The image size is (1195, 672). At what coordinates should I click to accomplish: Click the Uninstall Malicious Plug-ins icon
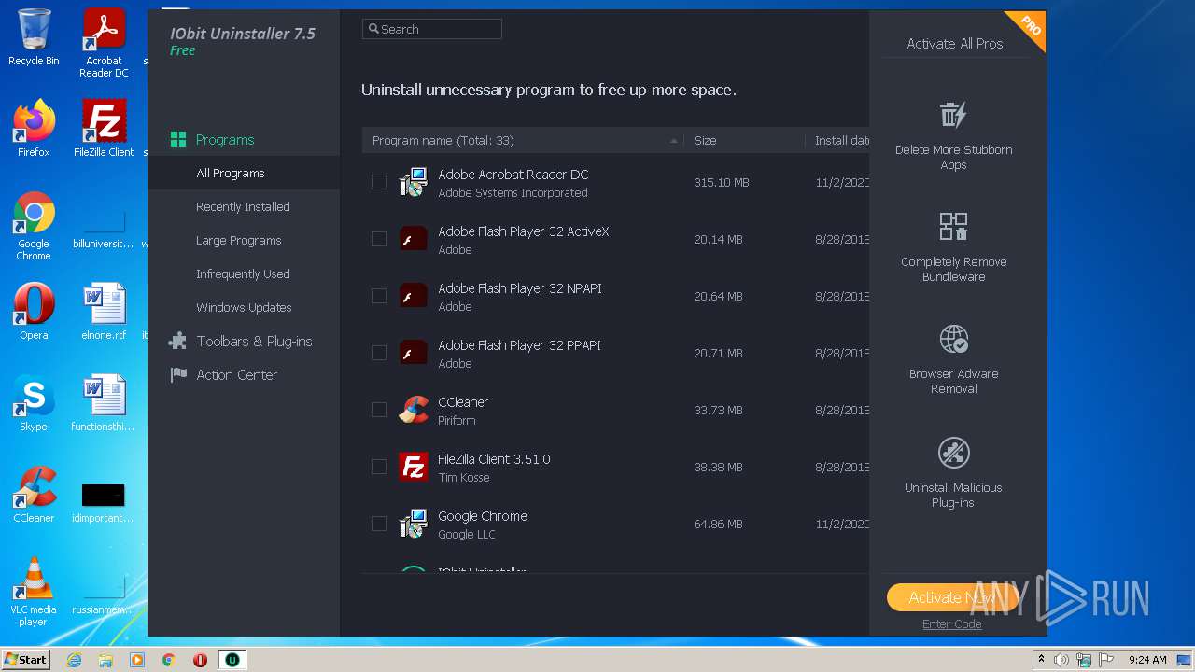(953, 453)
